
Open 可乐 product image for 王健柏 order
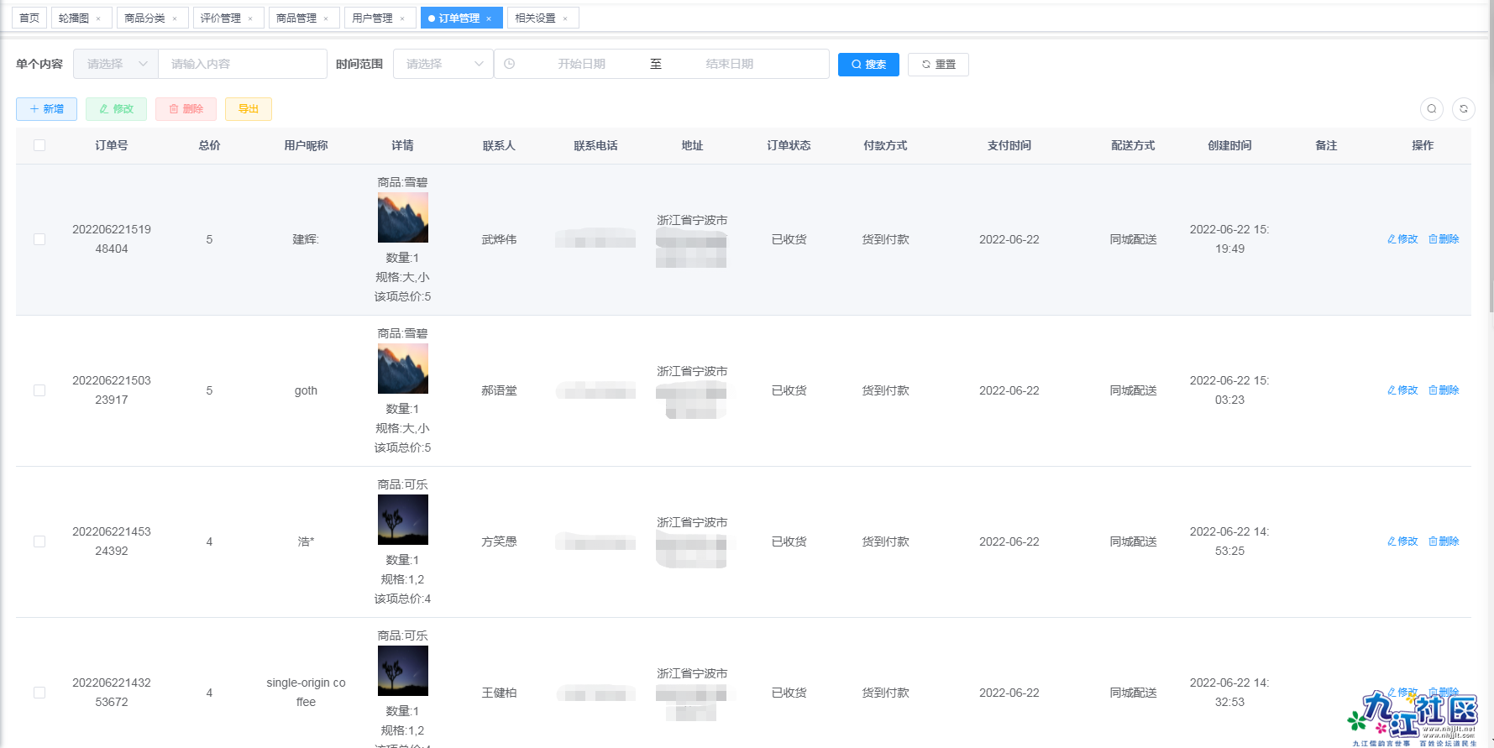(x=403, y=671)
